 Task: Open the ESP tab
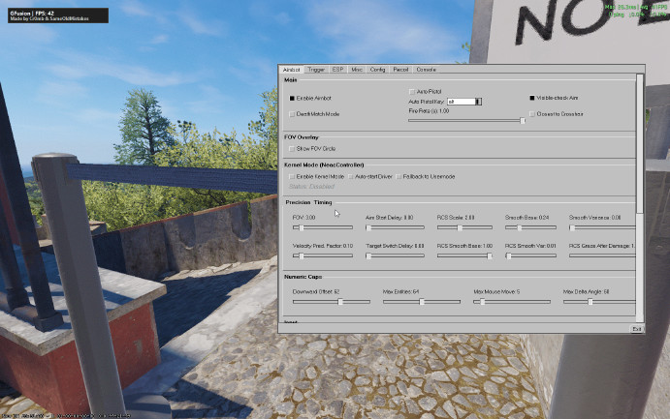coord(337,70)
